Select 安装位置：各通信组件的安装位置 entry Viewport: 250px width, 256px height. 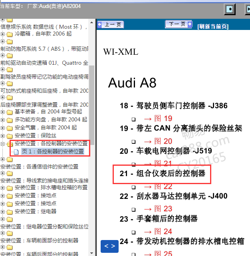40,167
